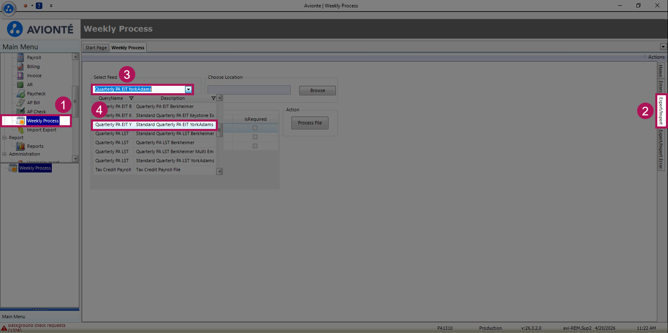The height and width of the screenshot is (333, 668).
Task: Choose the AP Bill icon
Action: coord(21,103)
